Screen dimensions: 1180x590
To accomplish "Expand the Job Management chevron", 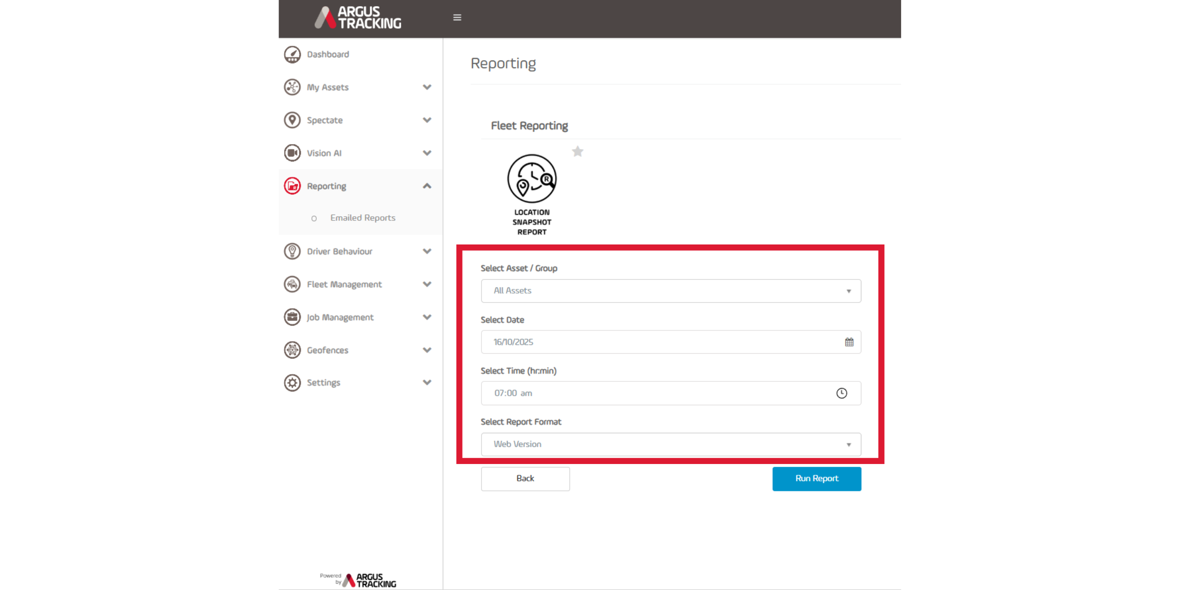I will tap(427, 317).
